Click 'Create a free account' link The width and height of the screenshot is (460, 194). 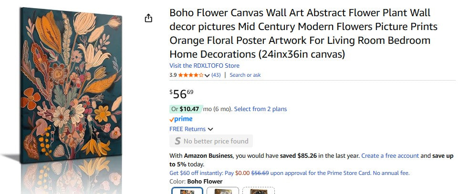pyautogui.click(x=390, y=156)
